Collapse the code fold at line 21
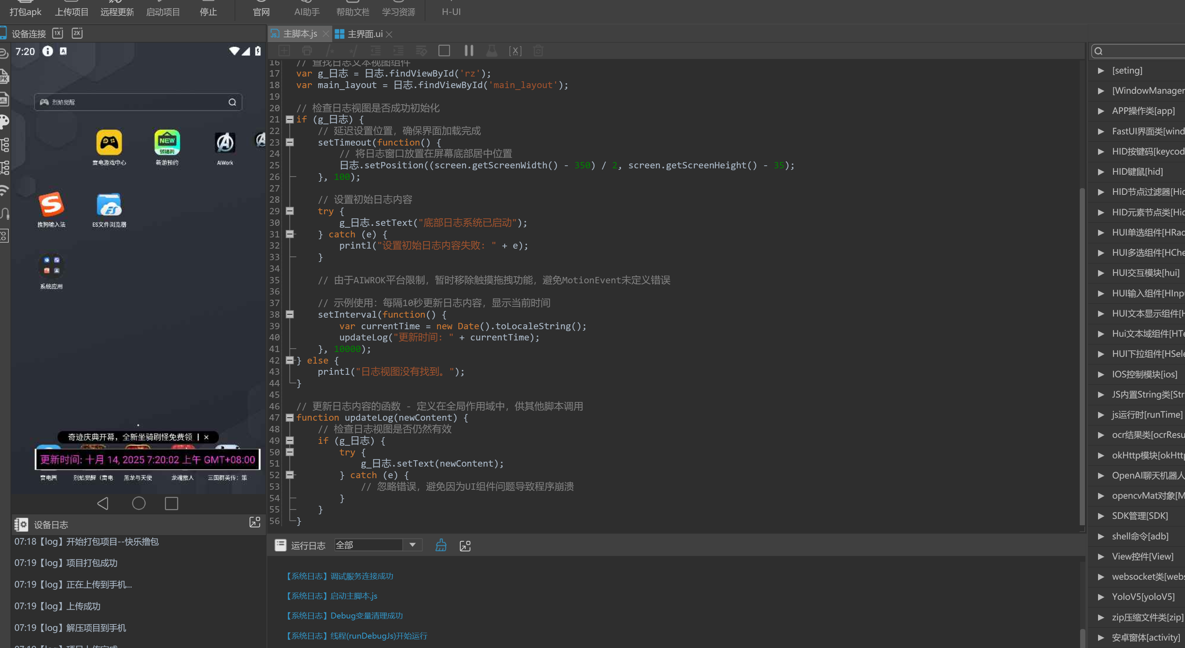The width and height of the screenshot is (1185, 648). 290,120
